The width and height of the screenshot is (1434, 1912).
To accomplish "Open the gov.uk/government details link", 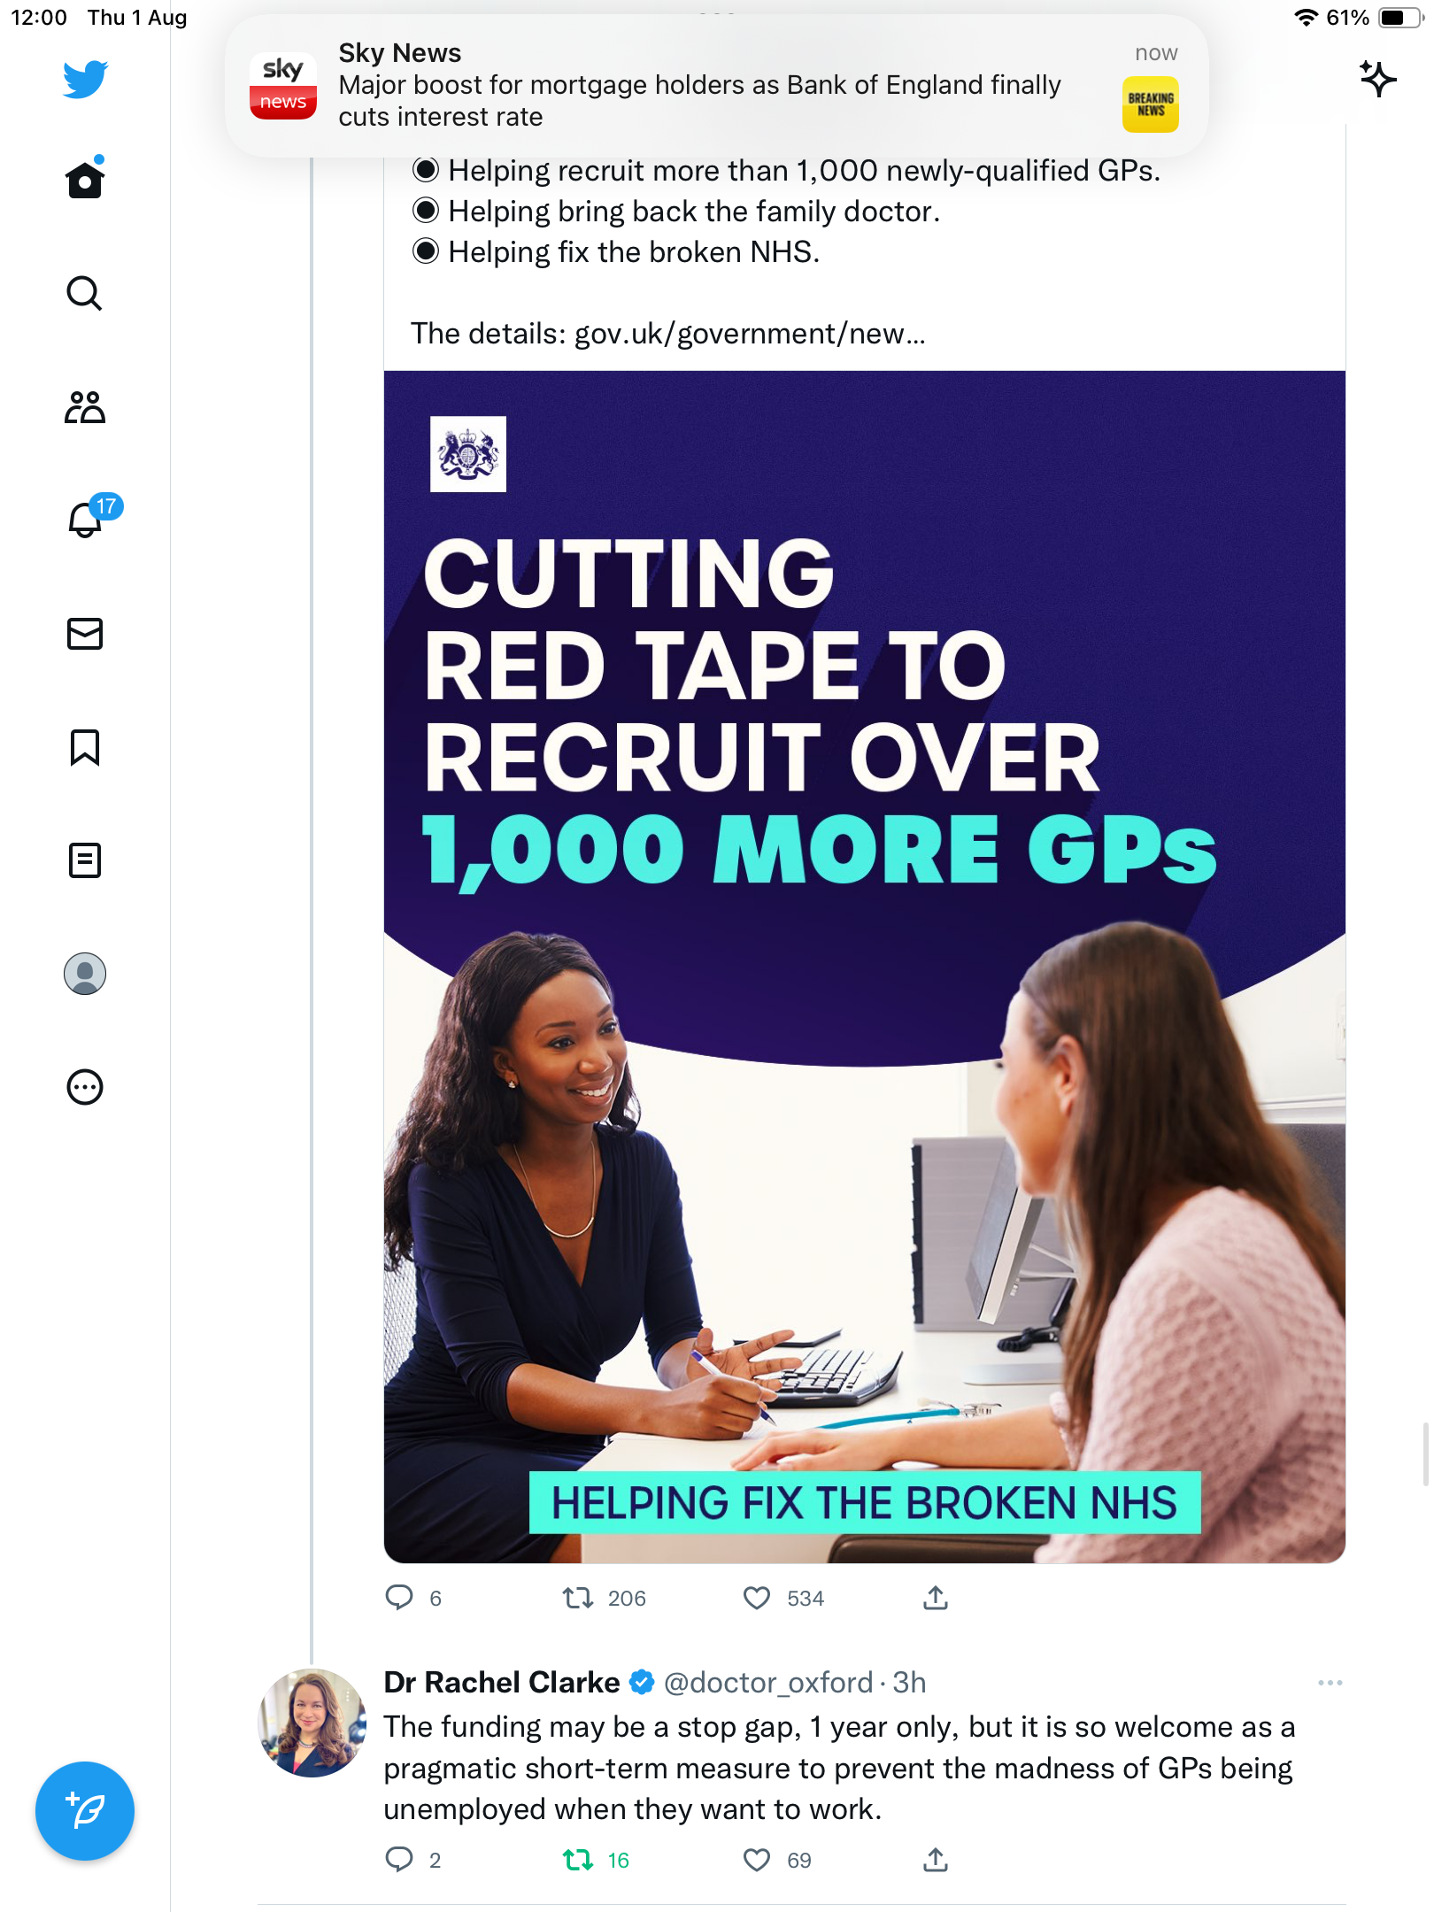I will coord(750,334).
